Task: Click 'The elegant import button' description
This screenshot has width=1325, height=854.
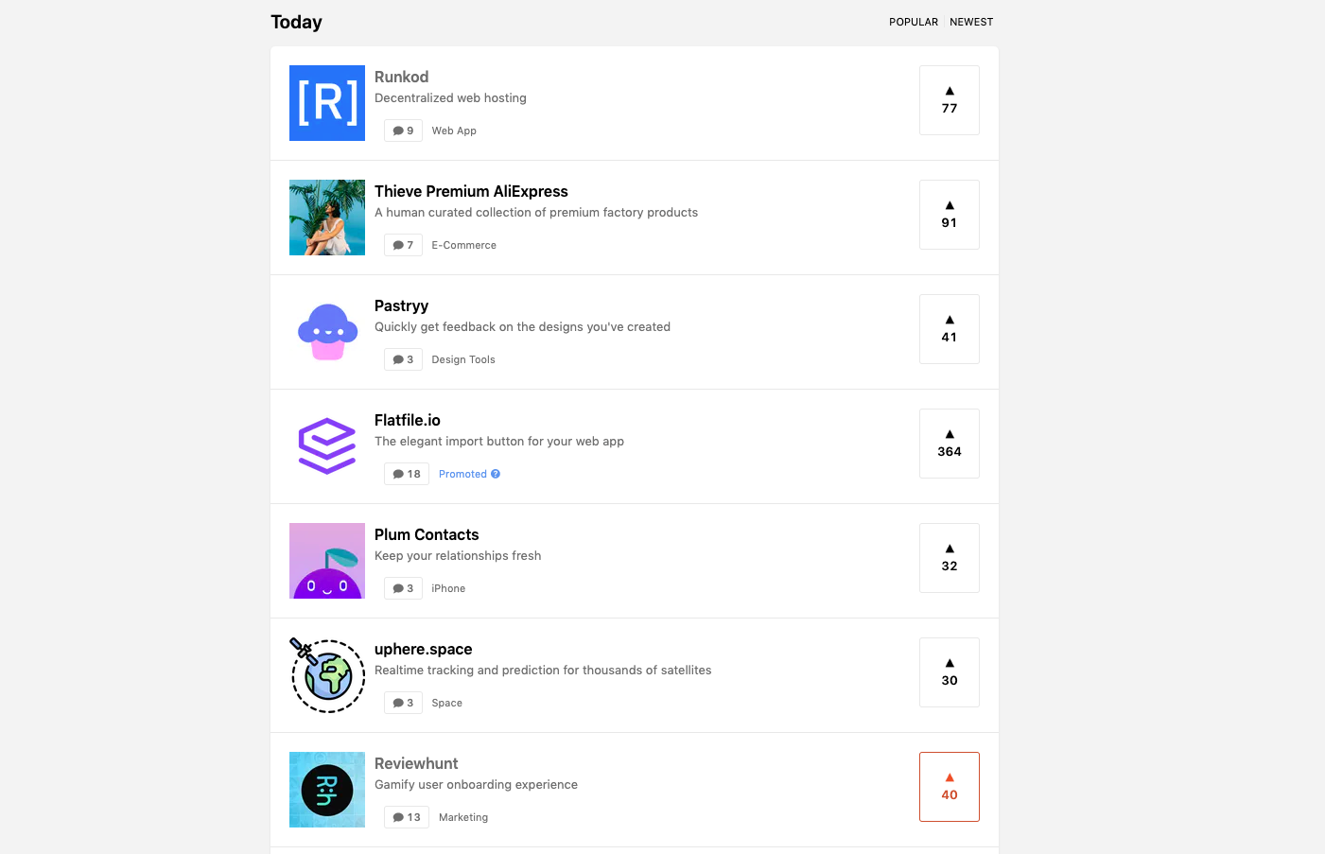Action: click(x=499, y=441)
